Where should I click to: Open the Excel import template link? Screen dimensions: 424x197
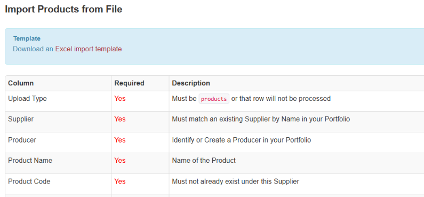[89, 49]
